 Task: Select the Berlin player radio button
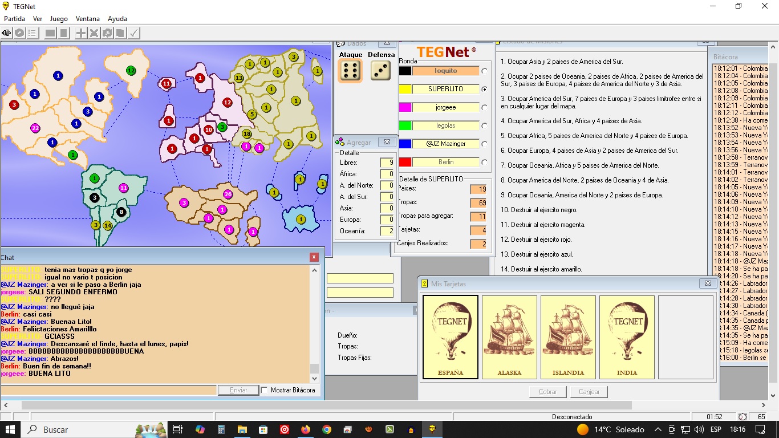[485, 162]
